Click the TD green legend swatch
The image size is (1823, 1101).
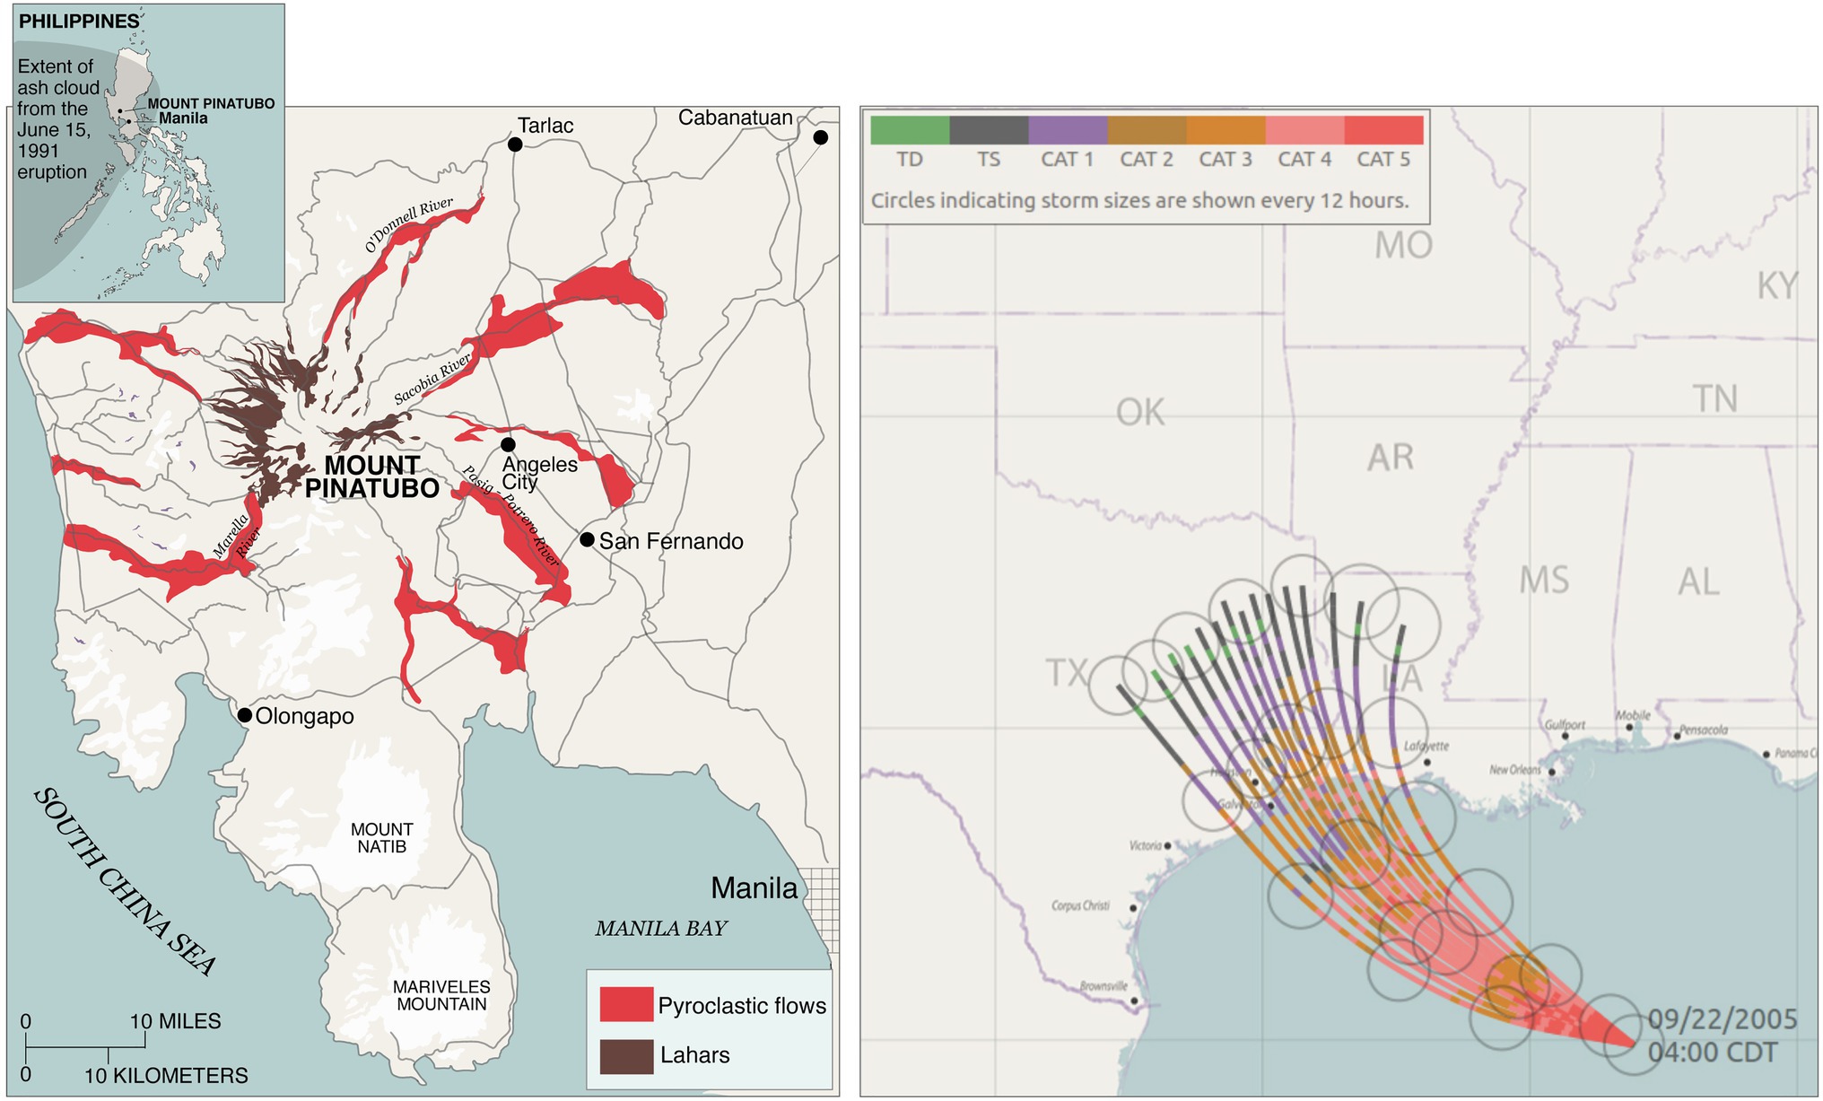[x=910, y=130]
